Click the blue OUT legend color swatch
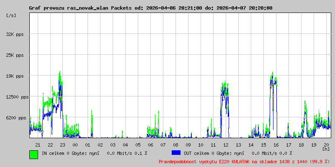This screenshot has width=335, height=167. tap(176, 153)
